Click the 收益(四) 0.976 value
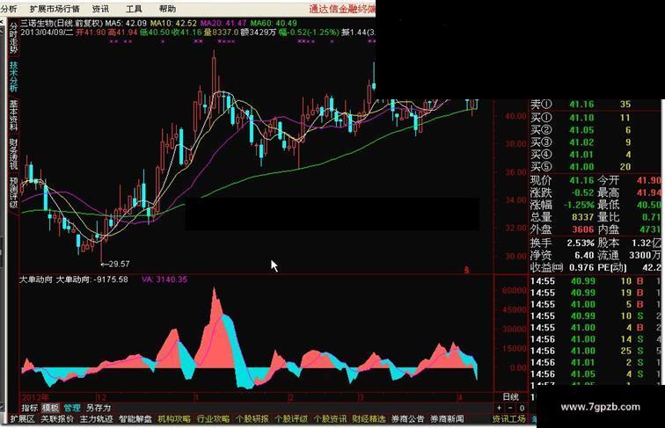 click(x=581, y=268)
